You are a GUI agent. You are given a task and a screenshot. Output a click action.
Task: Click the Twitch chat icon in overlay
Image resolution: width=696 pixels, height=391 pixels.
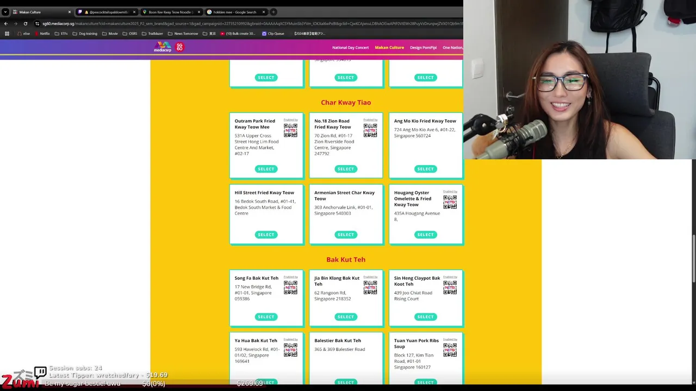pyautogui.click(x=40, y=373)
